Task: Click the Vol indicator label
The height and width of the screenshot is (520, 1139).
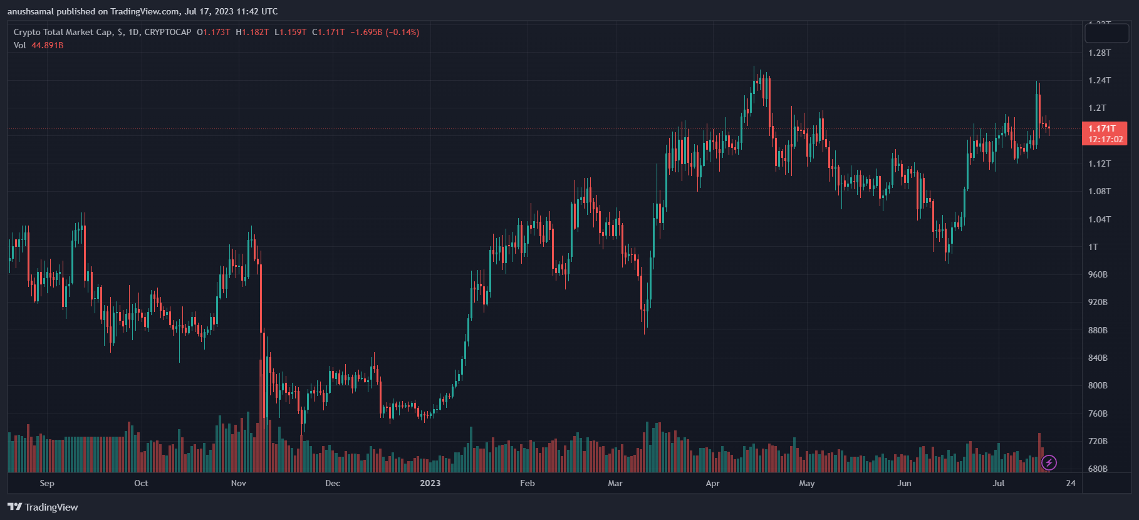Action: [20, 45]
